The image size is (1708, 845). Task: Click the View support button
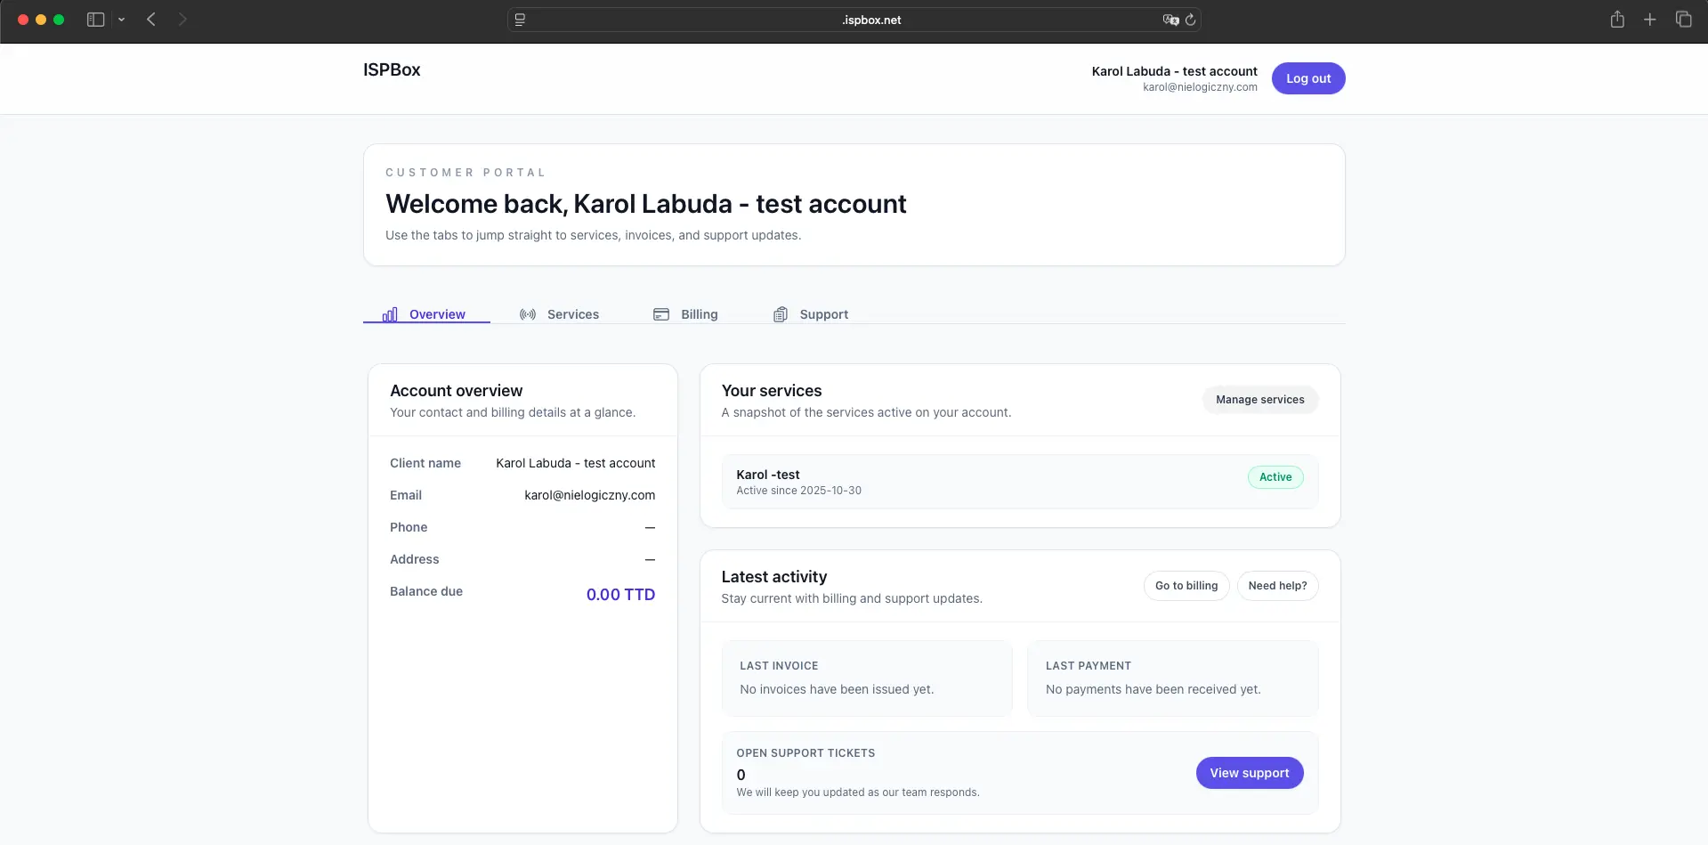(x=1249, y=772)
